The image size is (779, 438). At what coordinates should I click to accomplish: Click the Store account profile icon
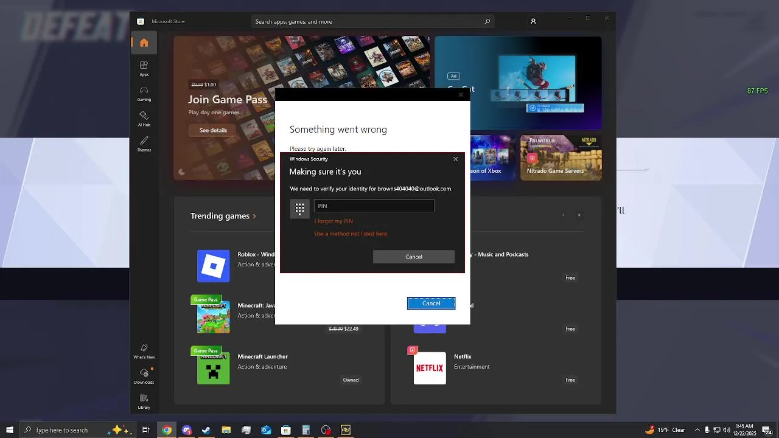533,21
